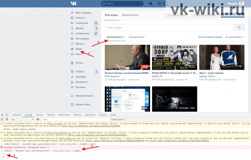This screenshot has width=251, height=160.
Task: Click the ЖАРА ТВ author link
Action: click(157, 76)
